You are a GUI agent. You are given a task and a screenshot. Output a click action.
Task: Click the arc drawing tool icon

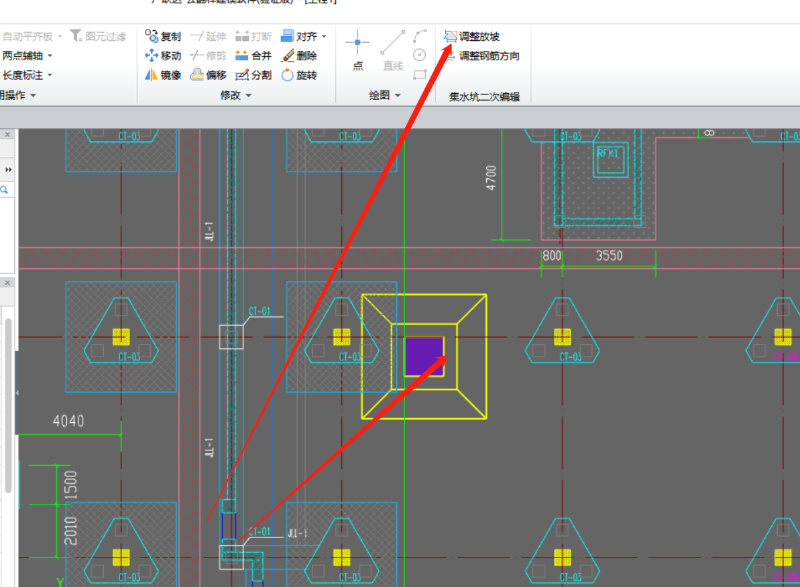click(420, 36)
